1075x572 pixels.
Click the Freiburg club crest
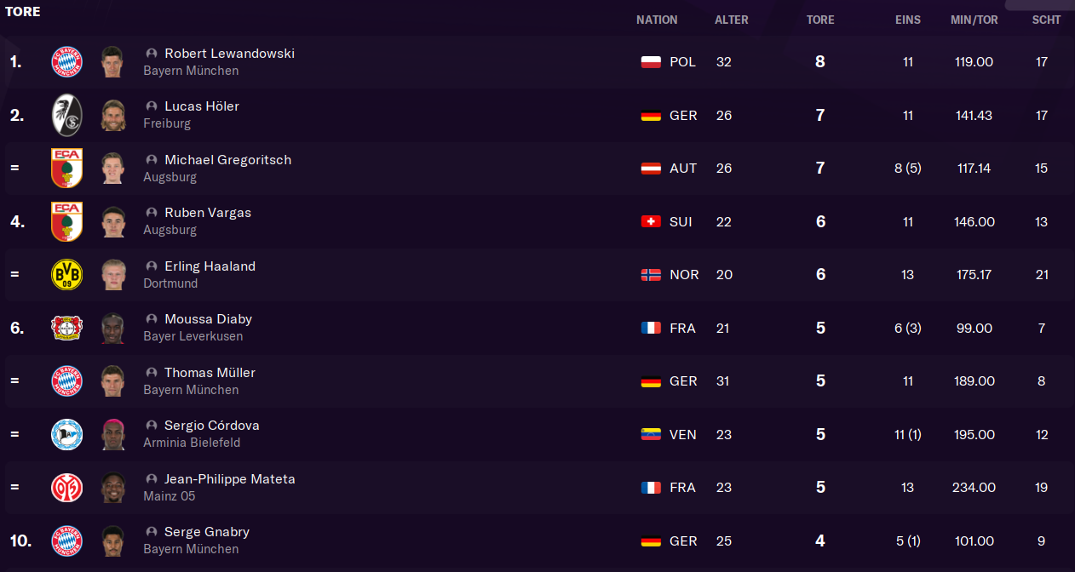pyautogui.click(x=66, y=115)
